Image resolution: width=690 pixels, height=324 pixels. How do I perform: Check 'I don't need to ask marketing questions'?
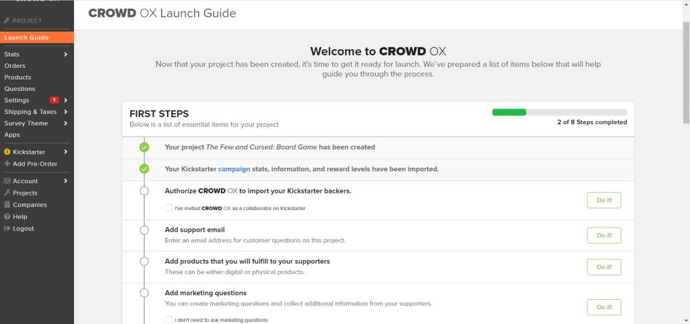[168, 320]
